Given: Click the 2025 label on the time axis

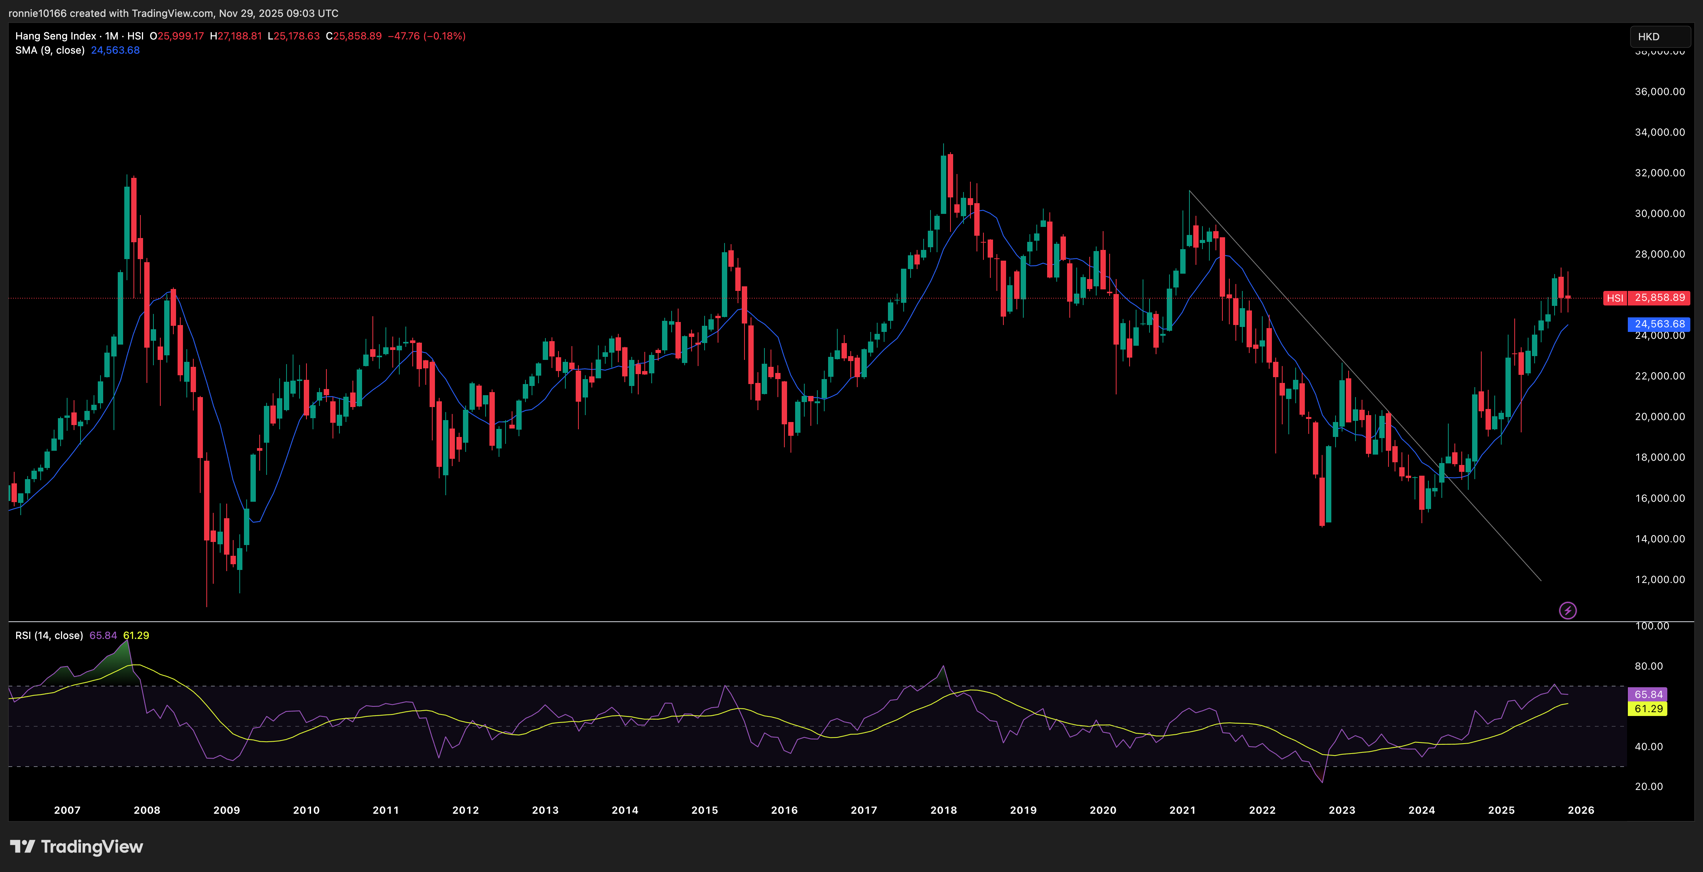Looking at the screenshot, I should pyautogui.click(x=1501, y=810).
